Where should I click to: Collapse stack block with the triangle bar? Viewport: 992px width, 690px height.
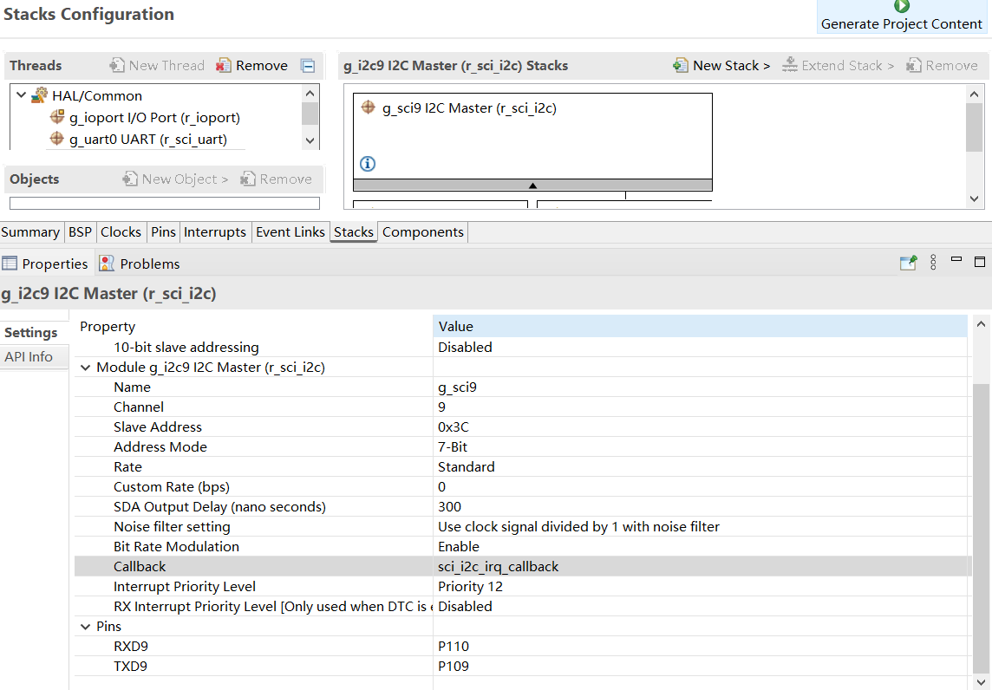click(x=532, y=185)
